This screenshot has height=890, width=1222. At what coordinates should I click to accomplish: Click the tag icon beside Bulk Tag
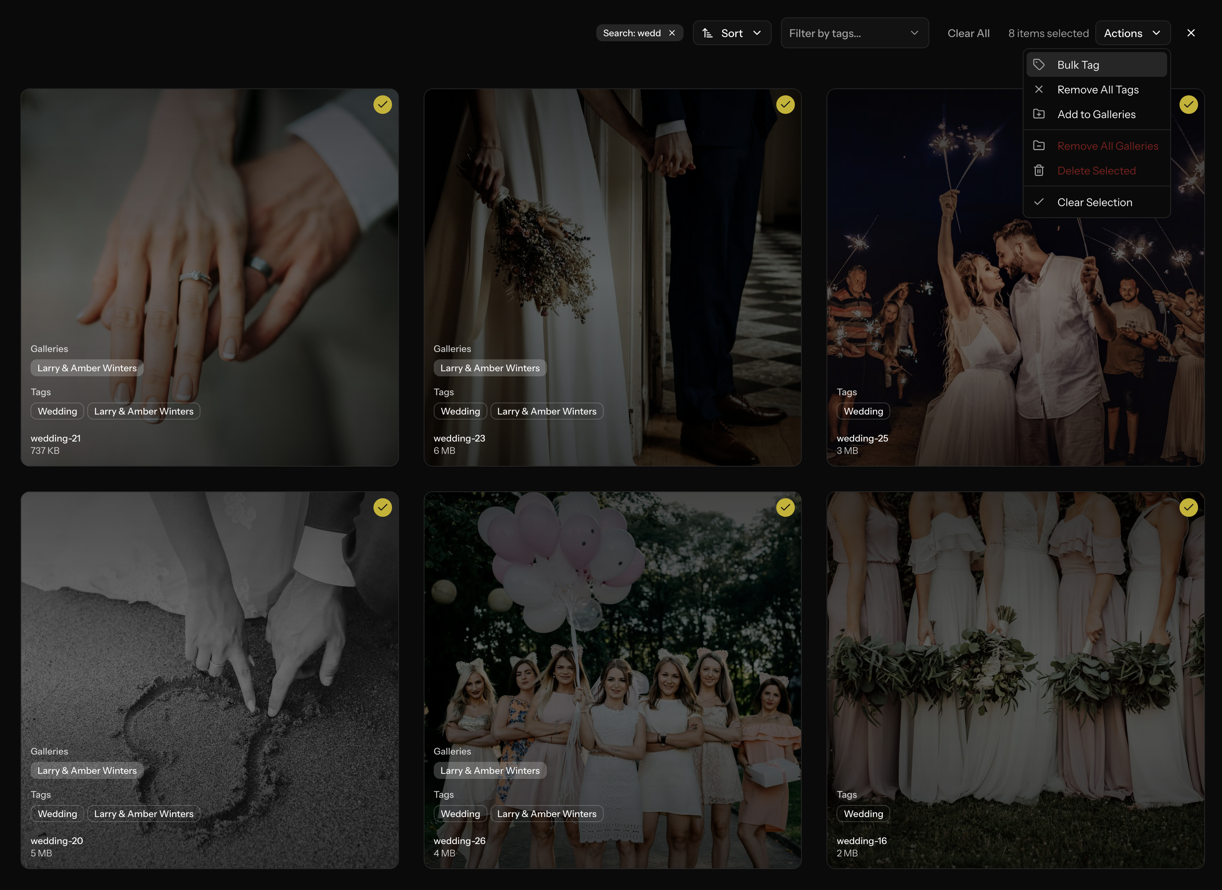[x=1039, y=65]
